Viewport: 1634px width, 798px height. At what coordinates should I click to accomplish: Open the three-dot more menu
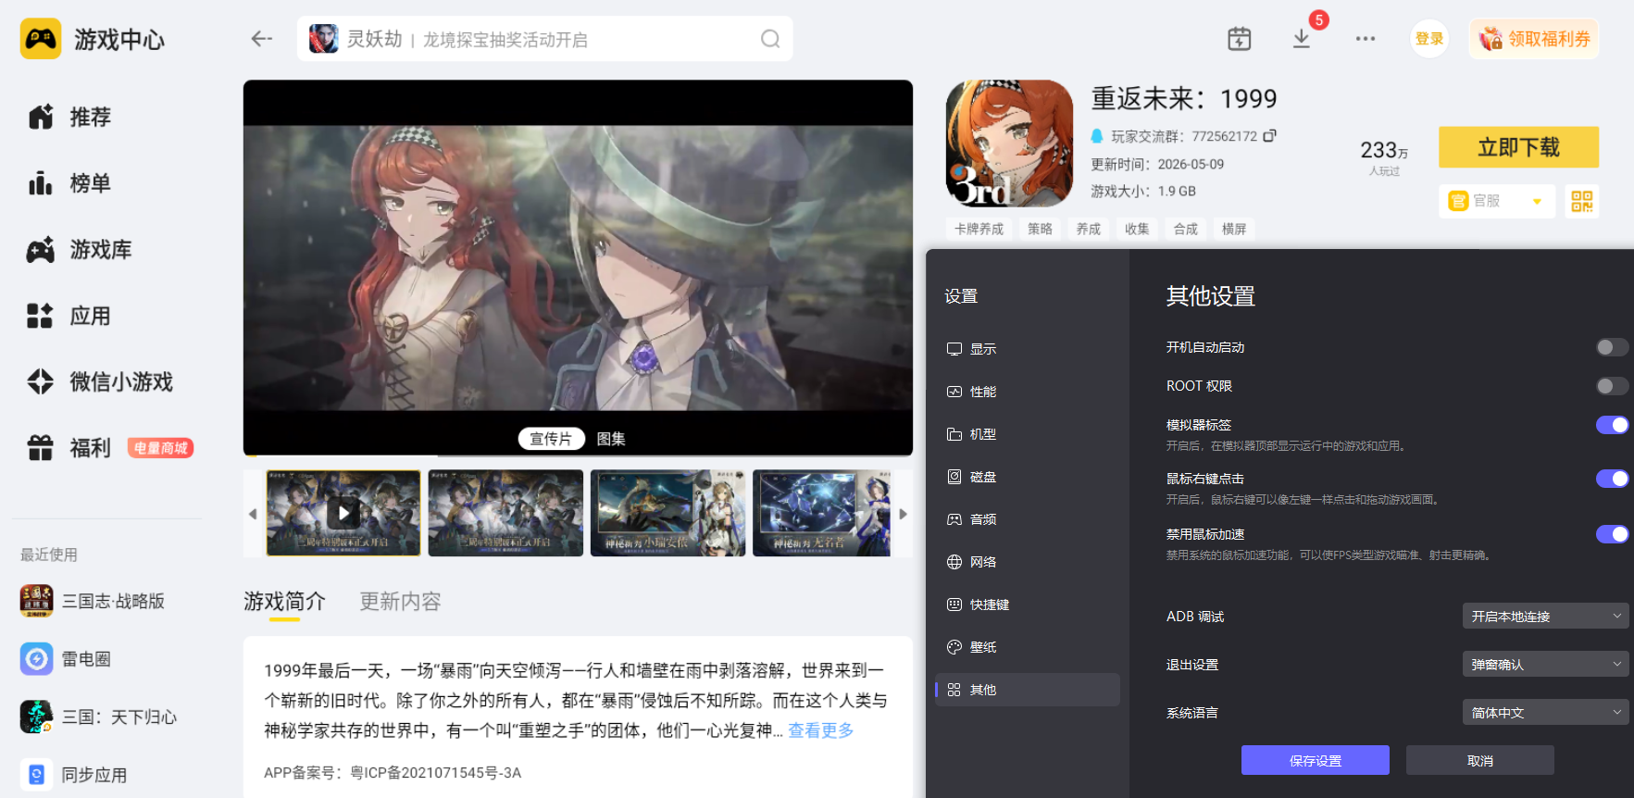(1365, 39)
